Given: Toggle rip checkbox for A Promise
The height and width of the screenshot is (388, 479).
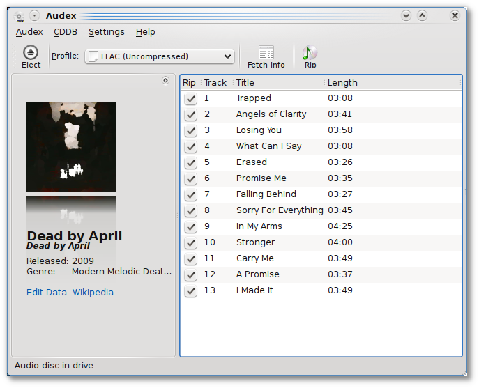Looking at the screenshot, I should pyautogui.click(x=190, y=274).
